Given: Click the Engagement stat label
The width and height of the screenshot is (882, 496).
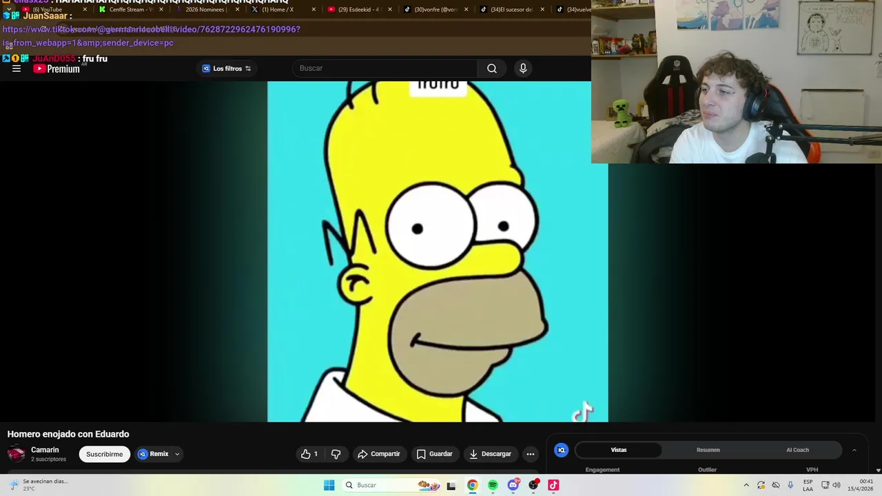Looking at the screenshot, I should click(x=602, y=470).
